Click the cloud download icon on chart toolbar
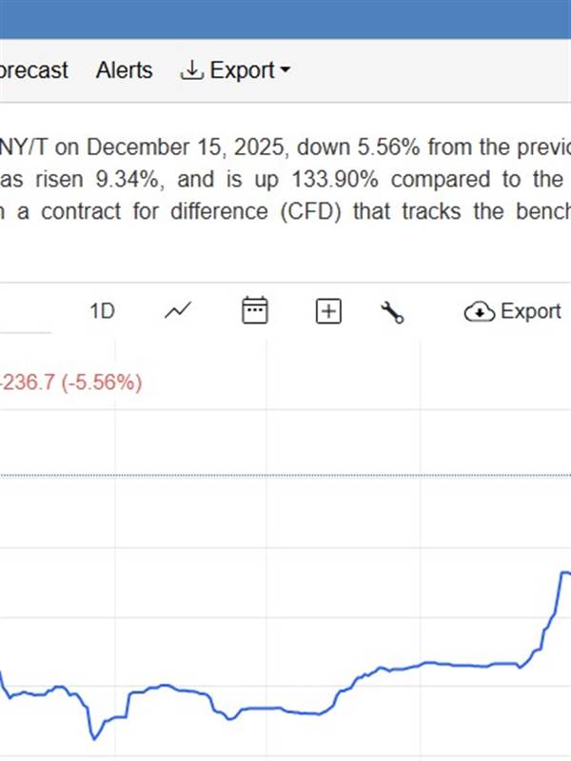 click(479, 312)
